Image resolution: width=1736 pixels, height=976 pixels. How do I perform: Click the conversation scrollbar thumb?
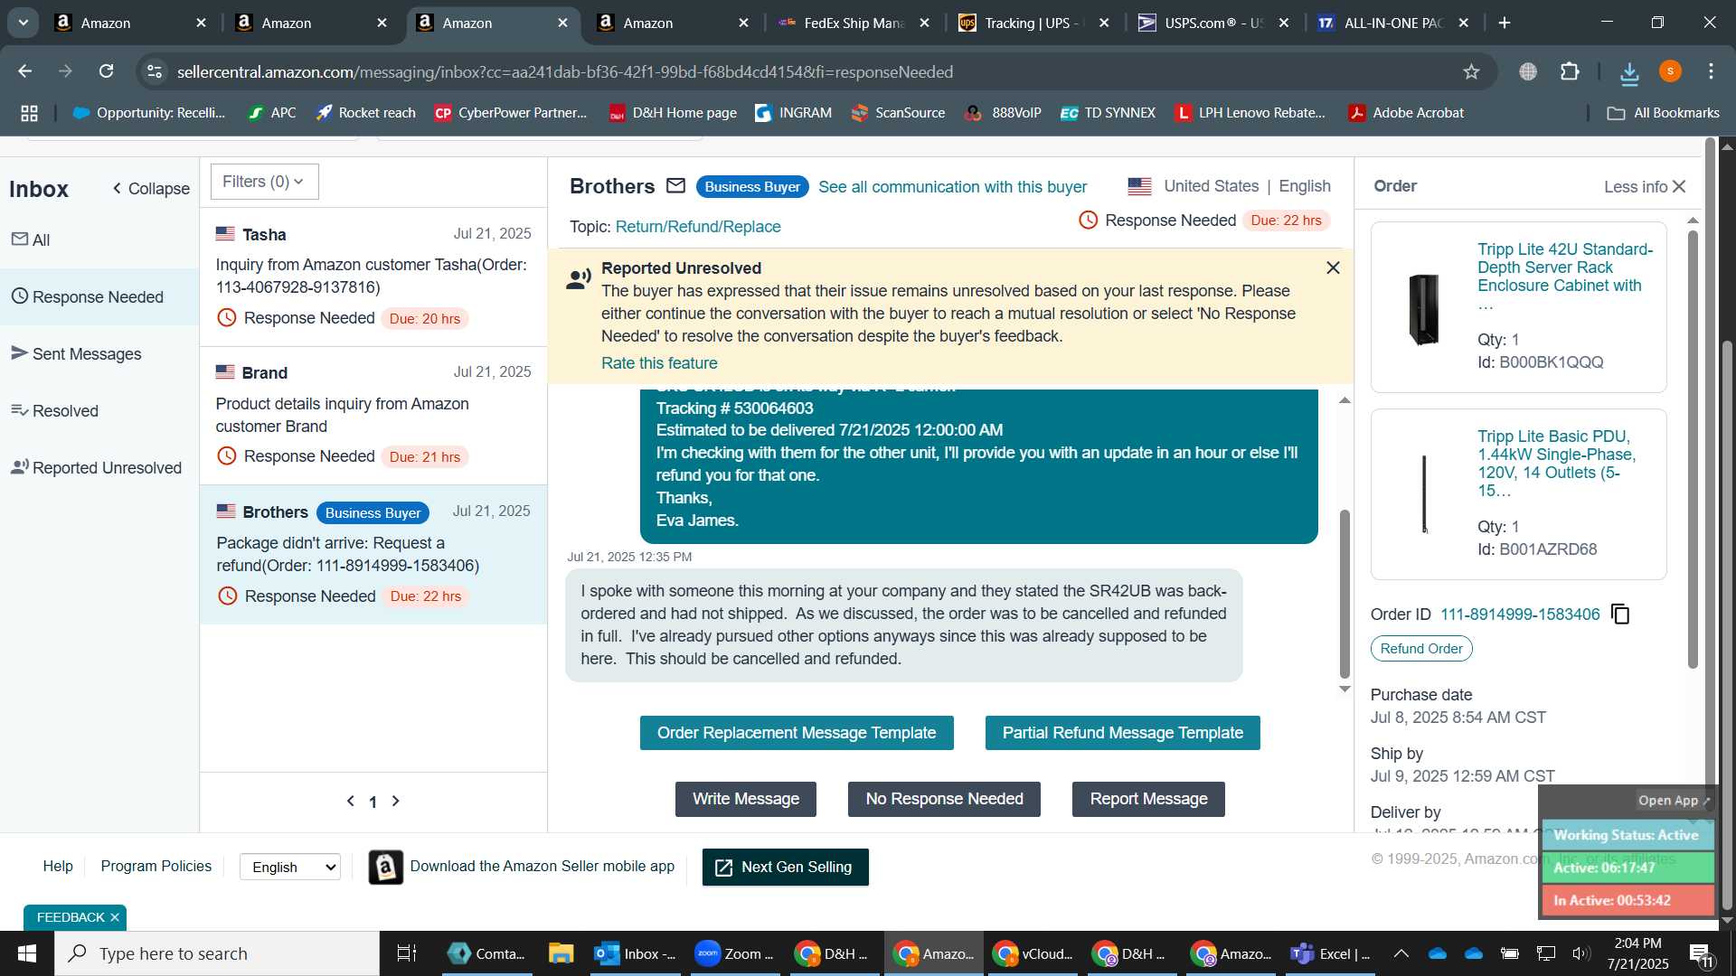tap(1344, 594)
